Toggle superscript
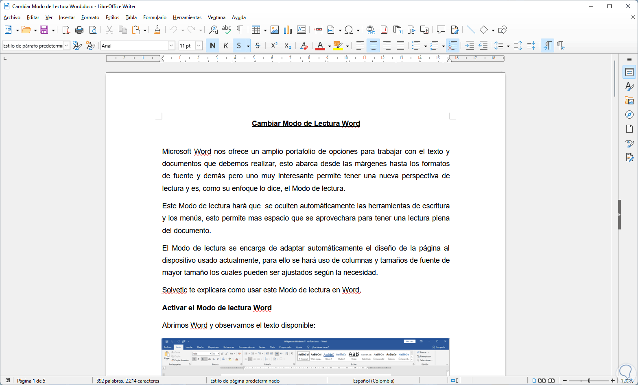 [274, 46]
